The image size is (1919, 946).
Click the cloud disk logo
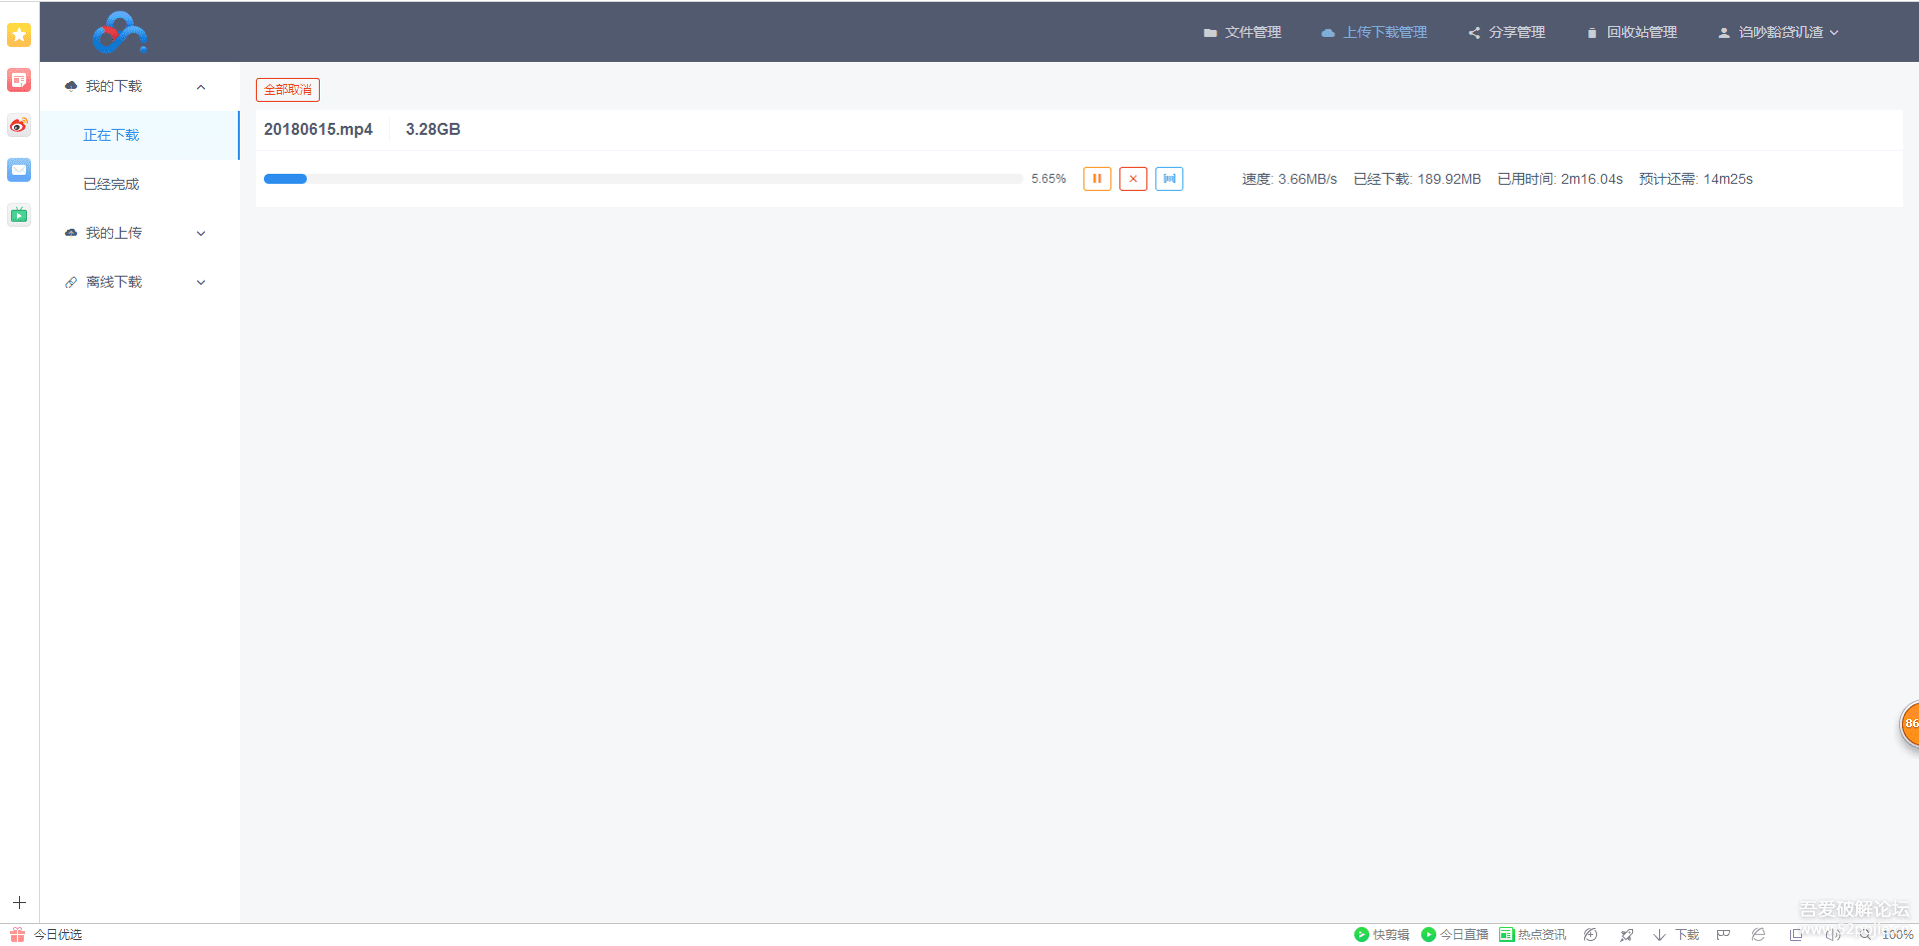pyautogui.click(x=120, y=32)
